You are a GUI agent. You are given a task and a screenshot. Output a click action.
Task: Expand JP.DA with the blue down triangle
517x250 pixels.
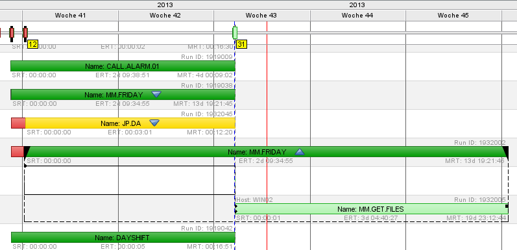click(x=154, y=123)
